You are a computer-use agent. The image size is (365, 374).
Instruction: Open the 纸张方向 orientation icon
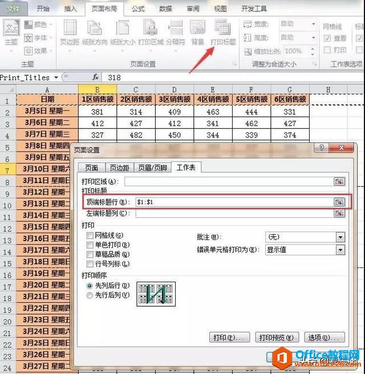coord(95,33)
